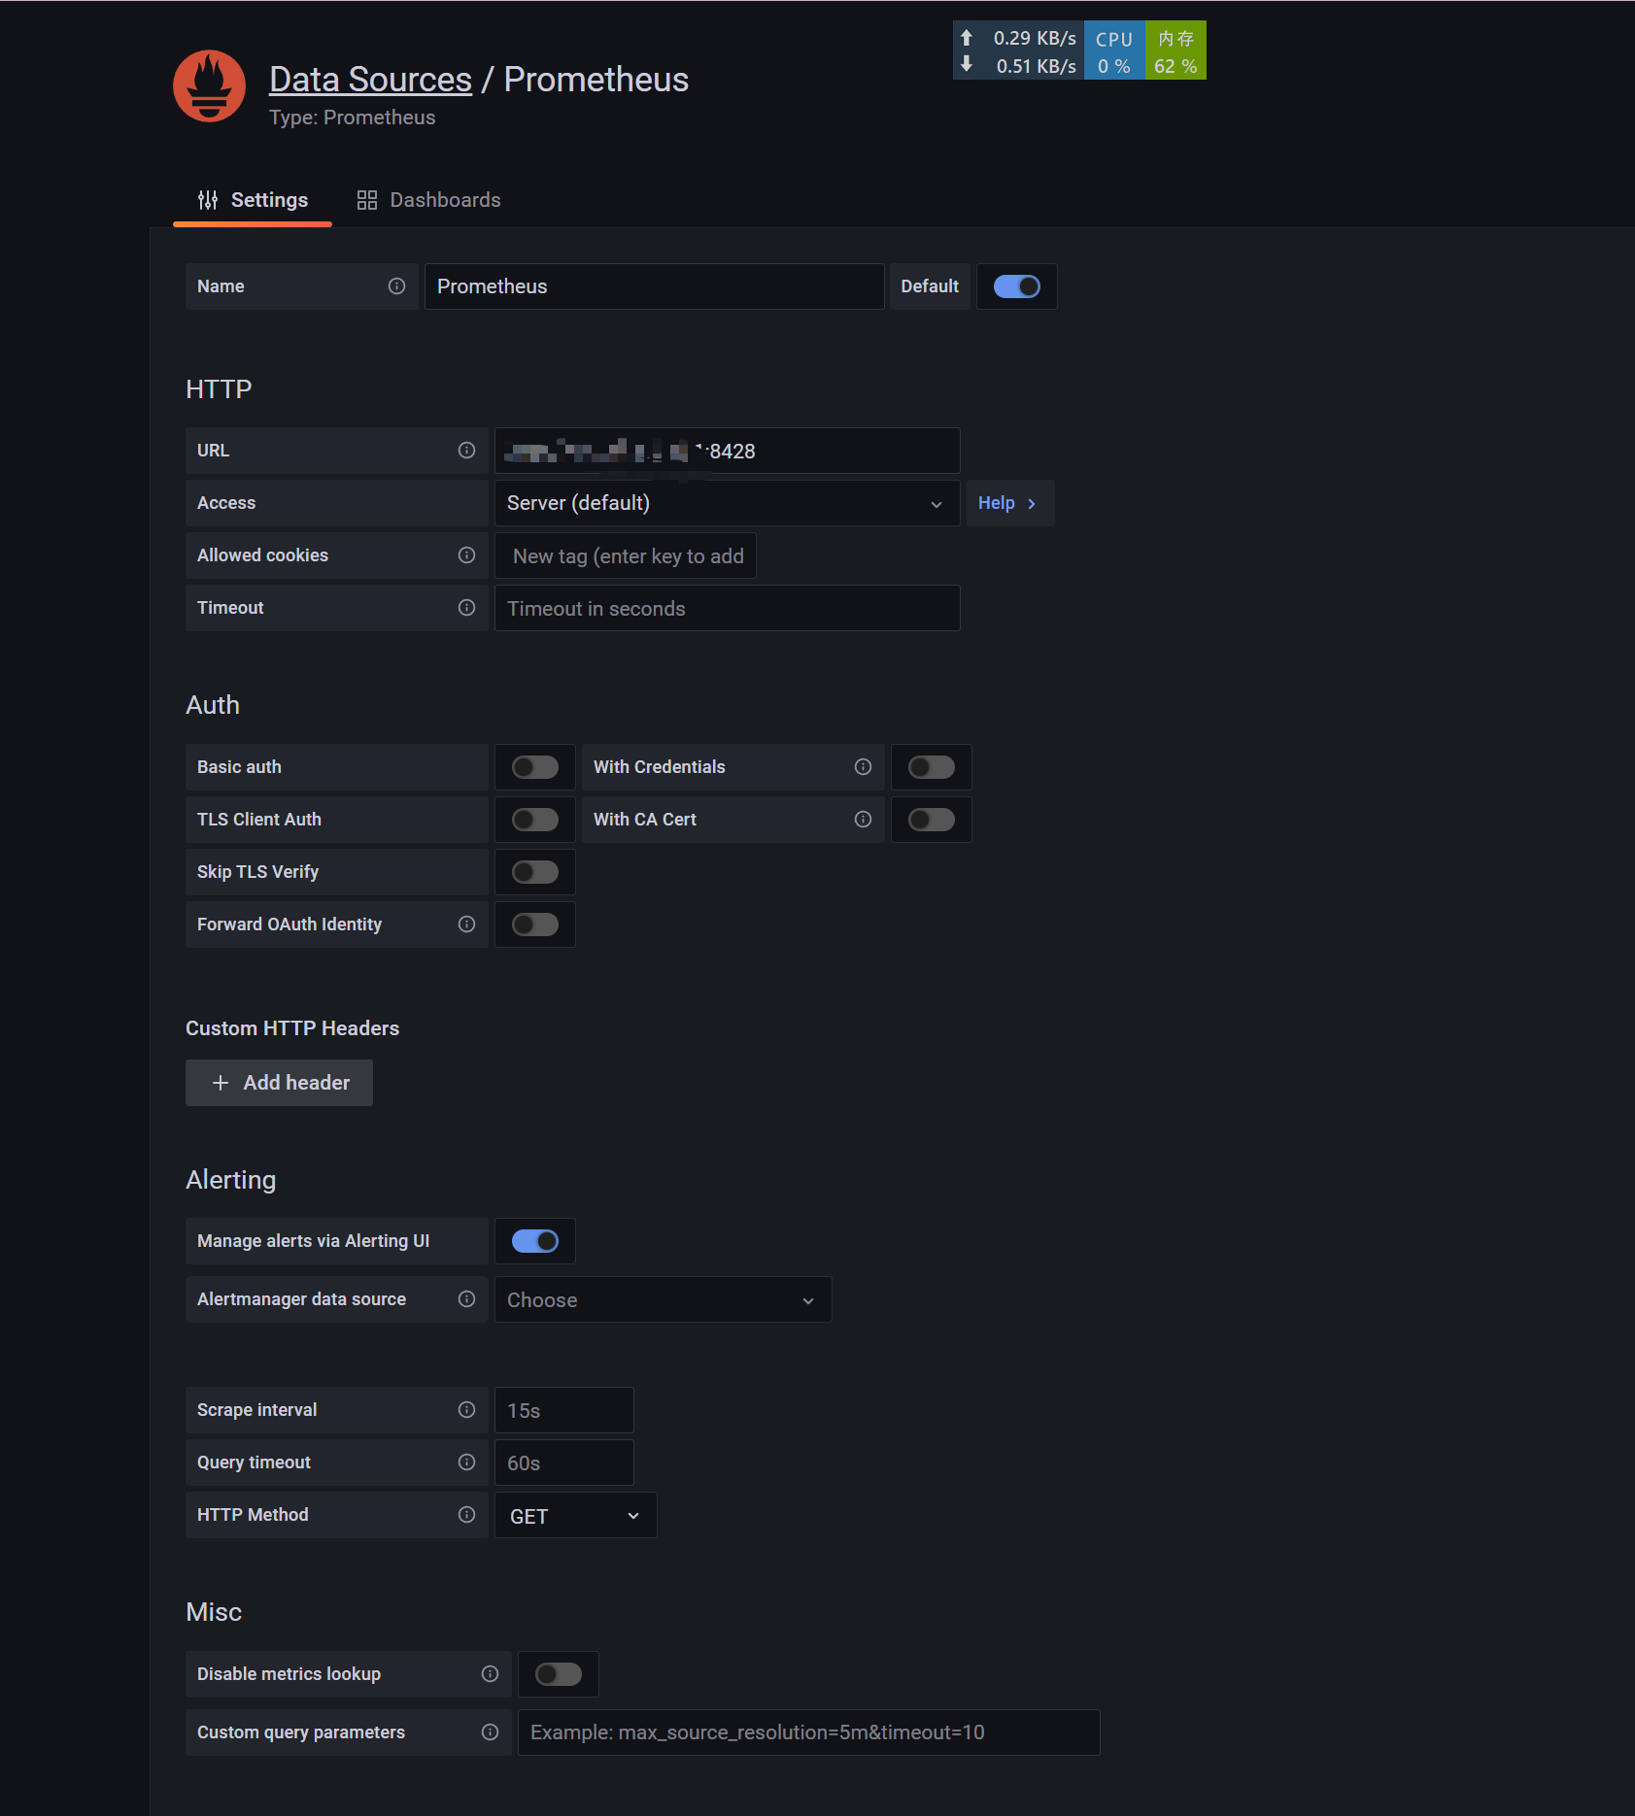Click the Type: Prometheus subtitle text

point(352,118)
